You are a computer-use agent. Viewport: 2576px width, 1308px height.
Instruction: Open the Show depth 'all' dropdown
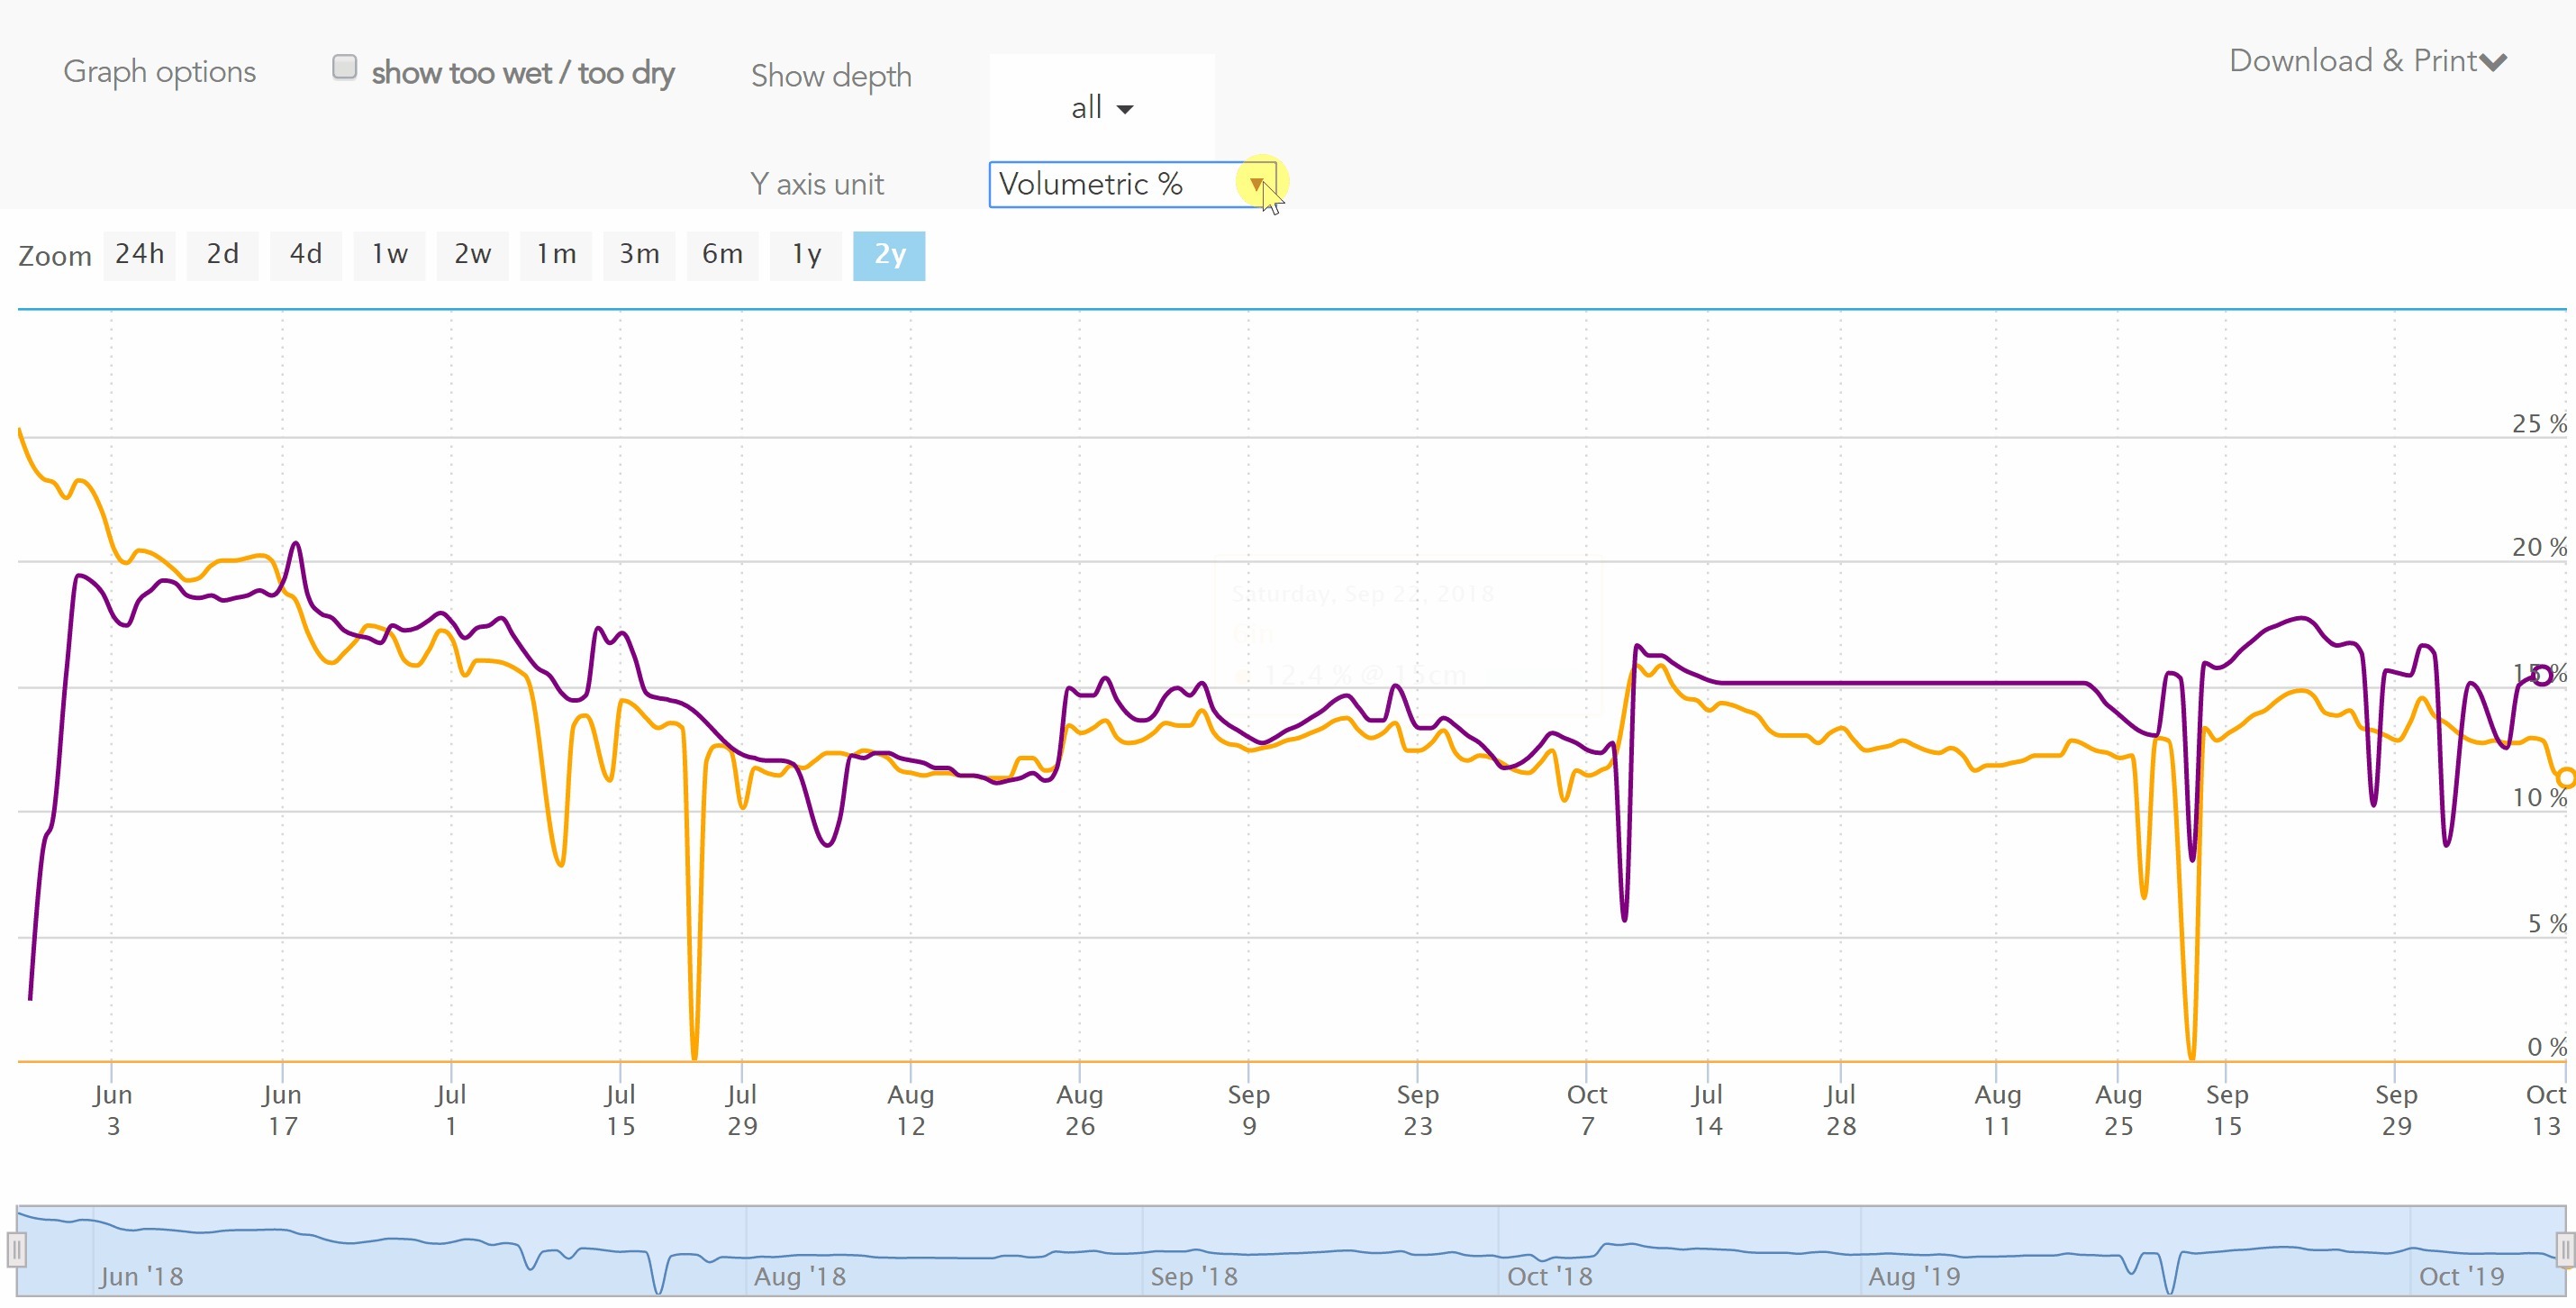1101,107
